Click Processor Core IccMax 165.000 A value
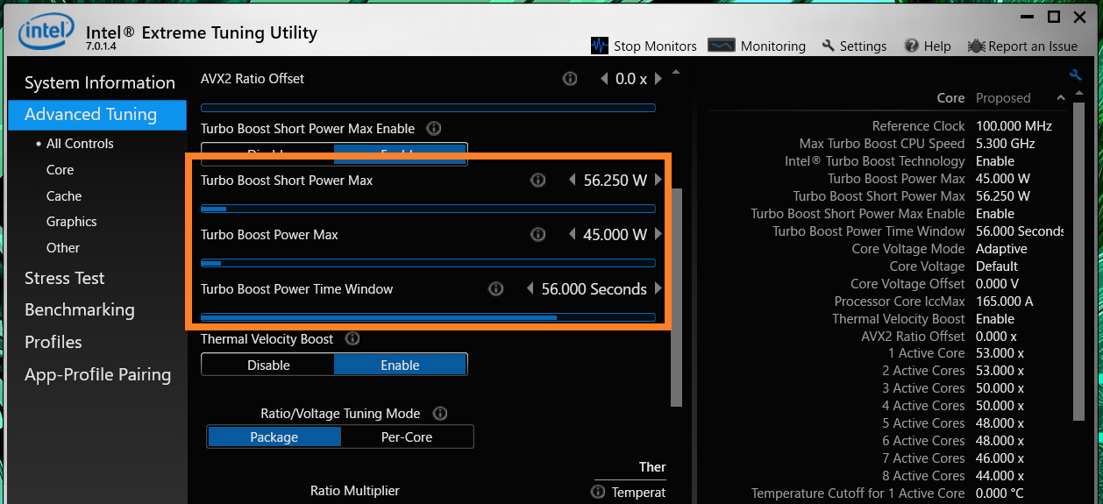 click(1005, 302)
